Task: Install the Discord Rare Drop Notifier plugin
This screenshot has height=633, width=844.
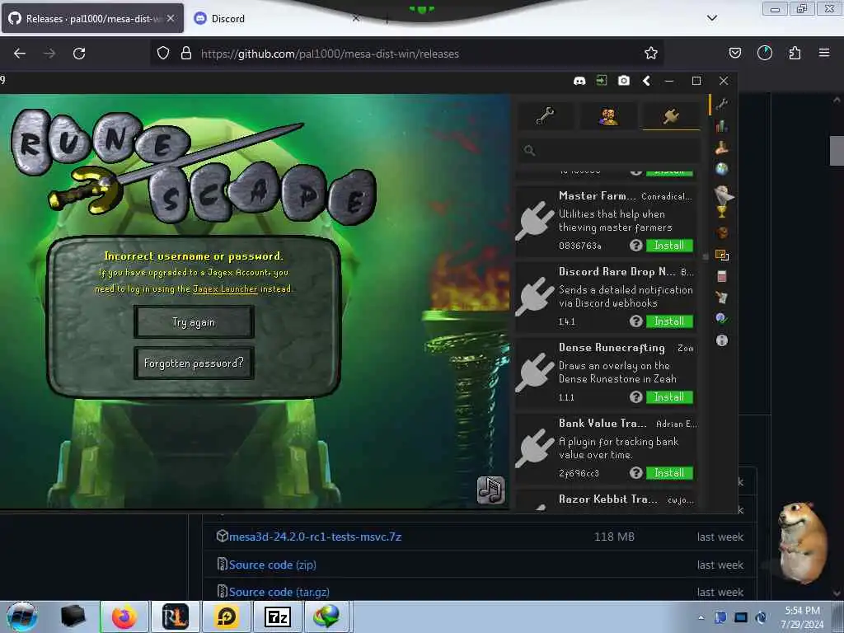Action: point(669,321)
